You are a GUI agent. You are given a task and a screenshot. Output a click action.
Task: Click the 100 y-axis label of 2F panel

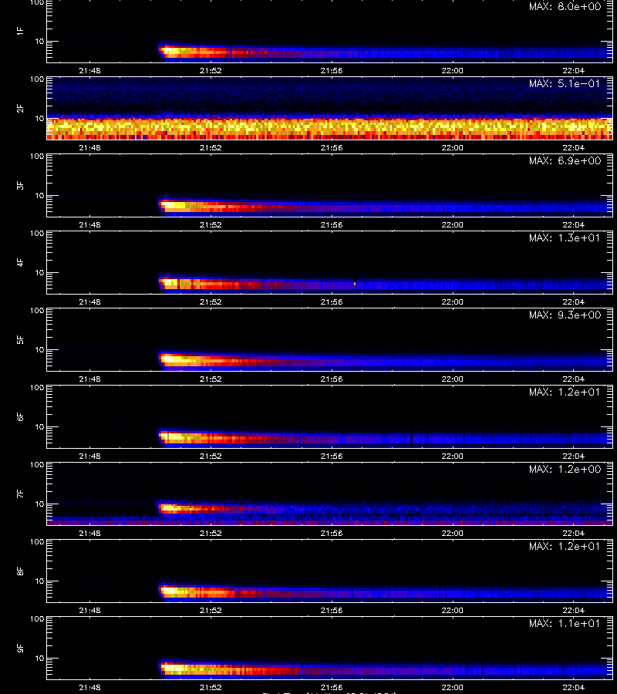(37, 79)
